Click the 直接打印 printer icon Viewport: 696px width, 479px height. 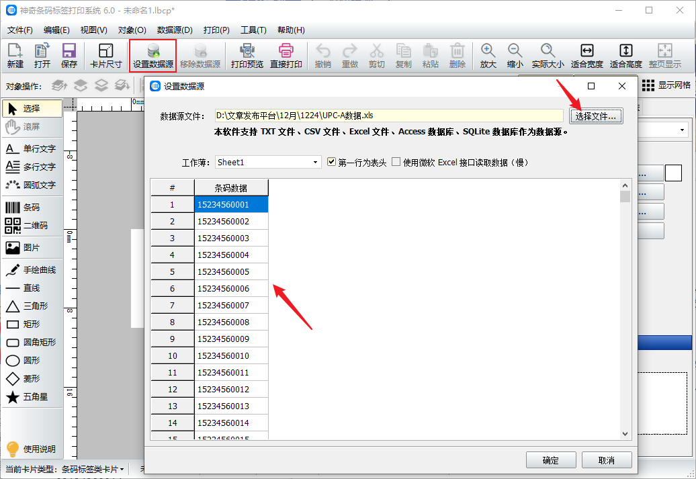[286, 56]
